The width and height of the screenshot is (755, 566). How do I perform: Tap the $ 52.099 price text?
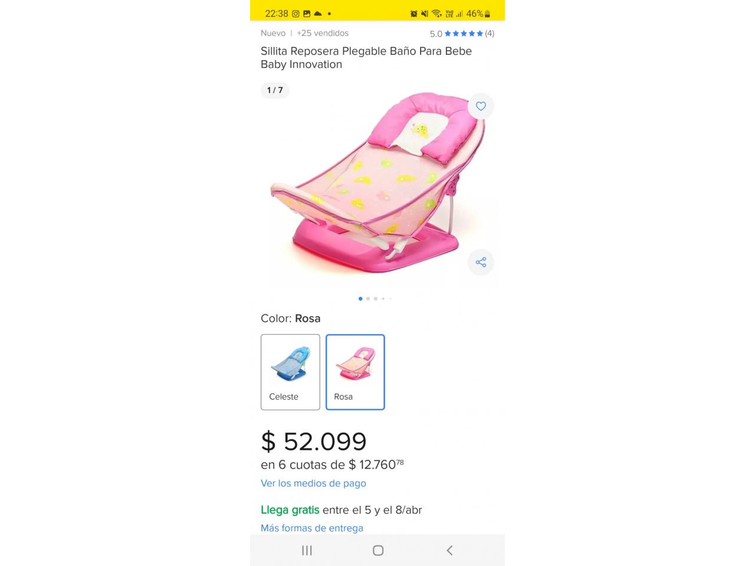click(x=314, y=441)
